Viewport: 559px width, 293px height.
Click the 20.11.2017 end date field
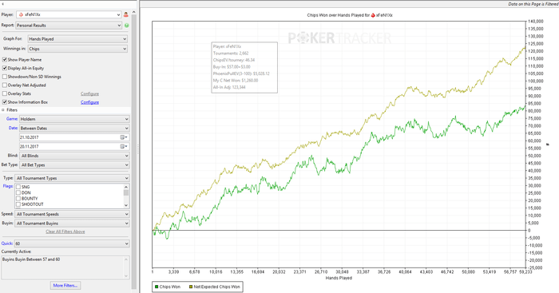point(74,147)
